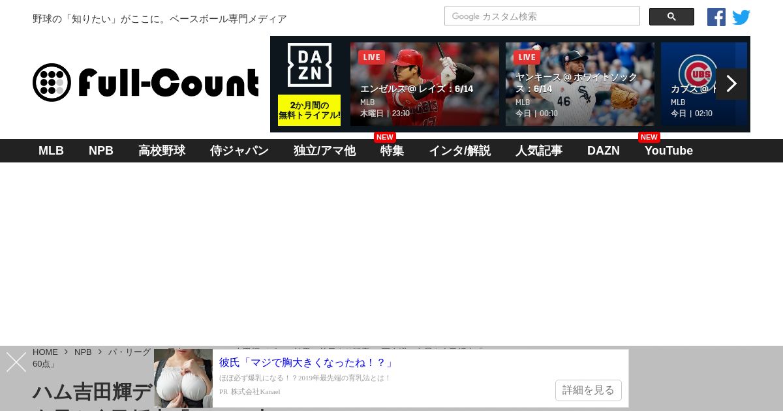Click the Full-Count site logo
783x411 pixels.
coord(146,83)
